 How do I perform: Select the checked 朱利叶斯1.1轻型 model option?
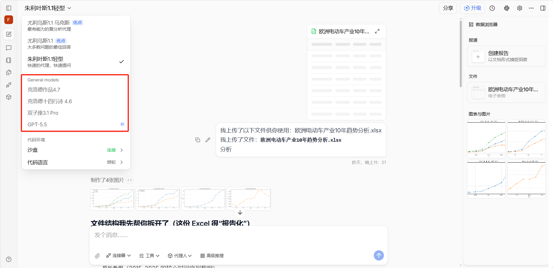(x=75, y=62)
